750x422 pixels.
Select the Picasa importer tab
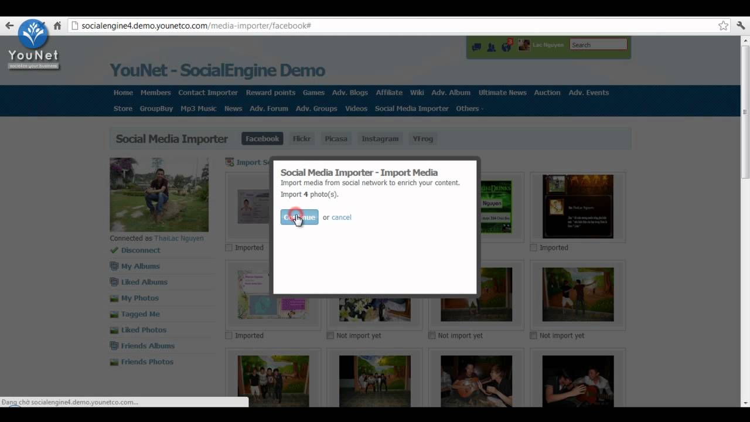click(x=336, y=139)
